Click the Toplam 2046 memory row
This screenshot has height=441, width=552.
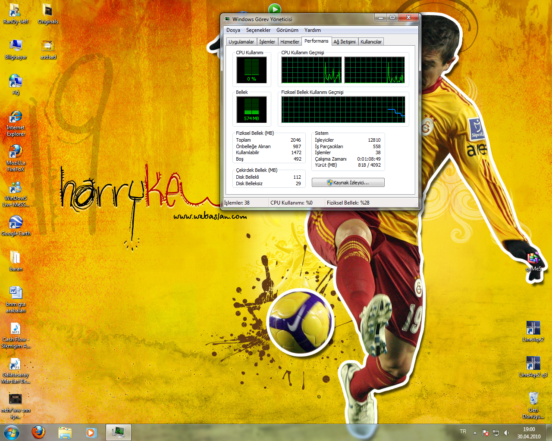268,140
